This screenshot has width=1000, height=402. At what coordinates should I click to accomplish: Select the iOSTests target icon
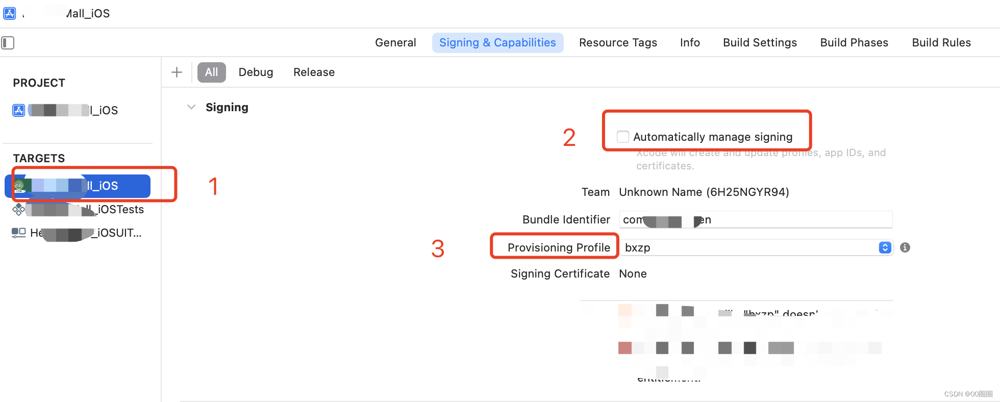(x=18, y=209)
